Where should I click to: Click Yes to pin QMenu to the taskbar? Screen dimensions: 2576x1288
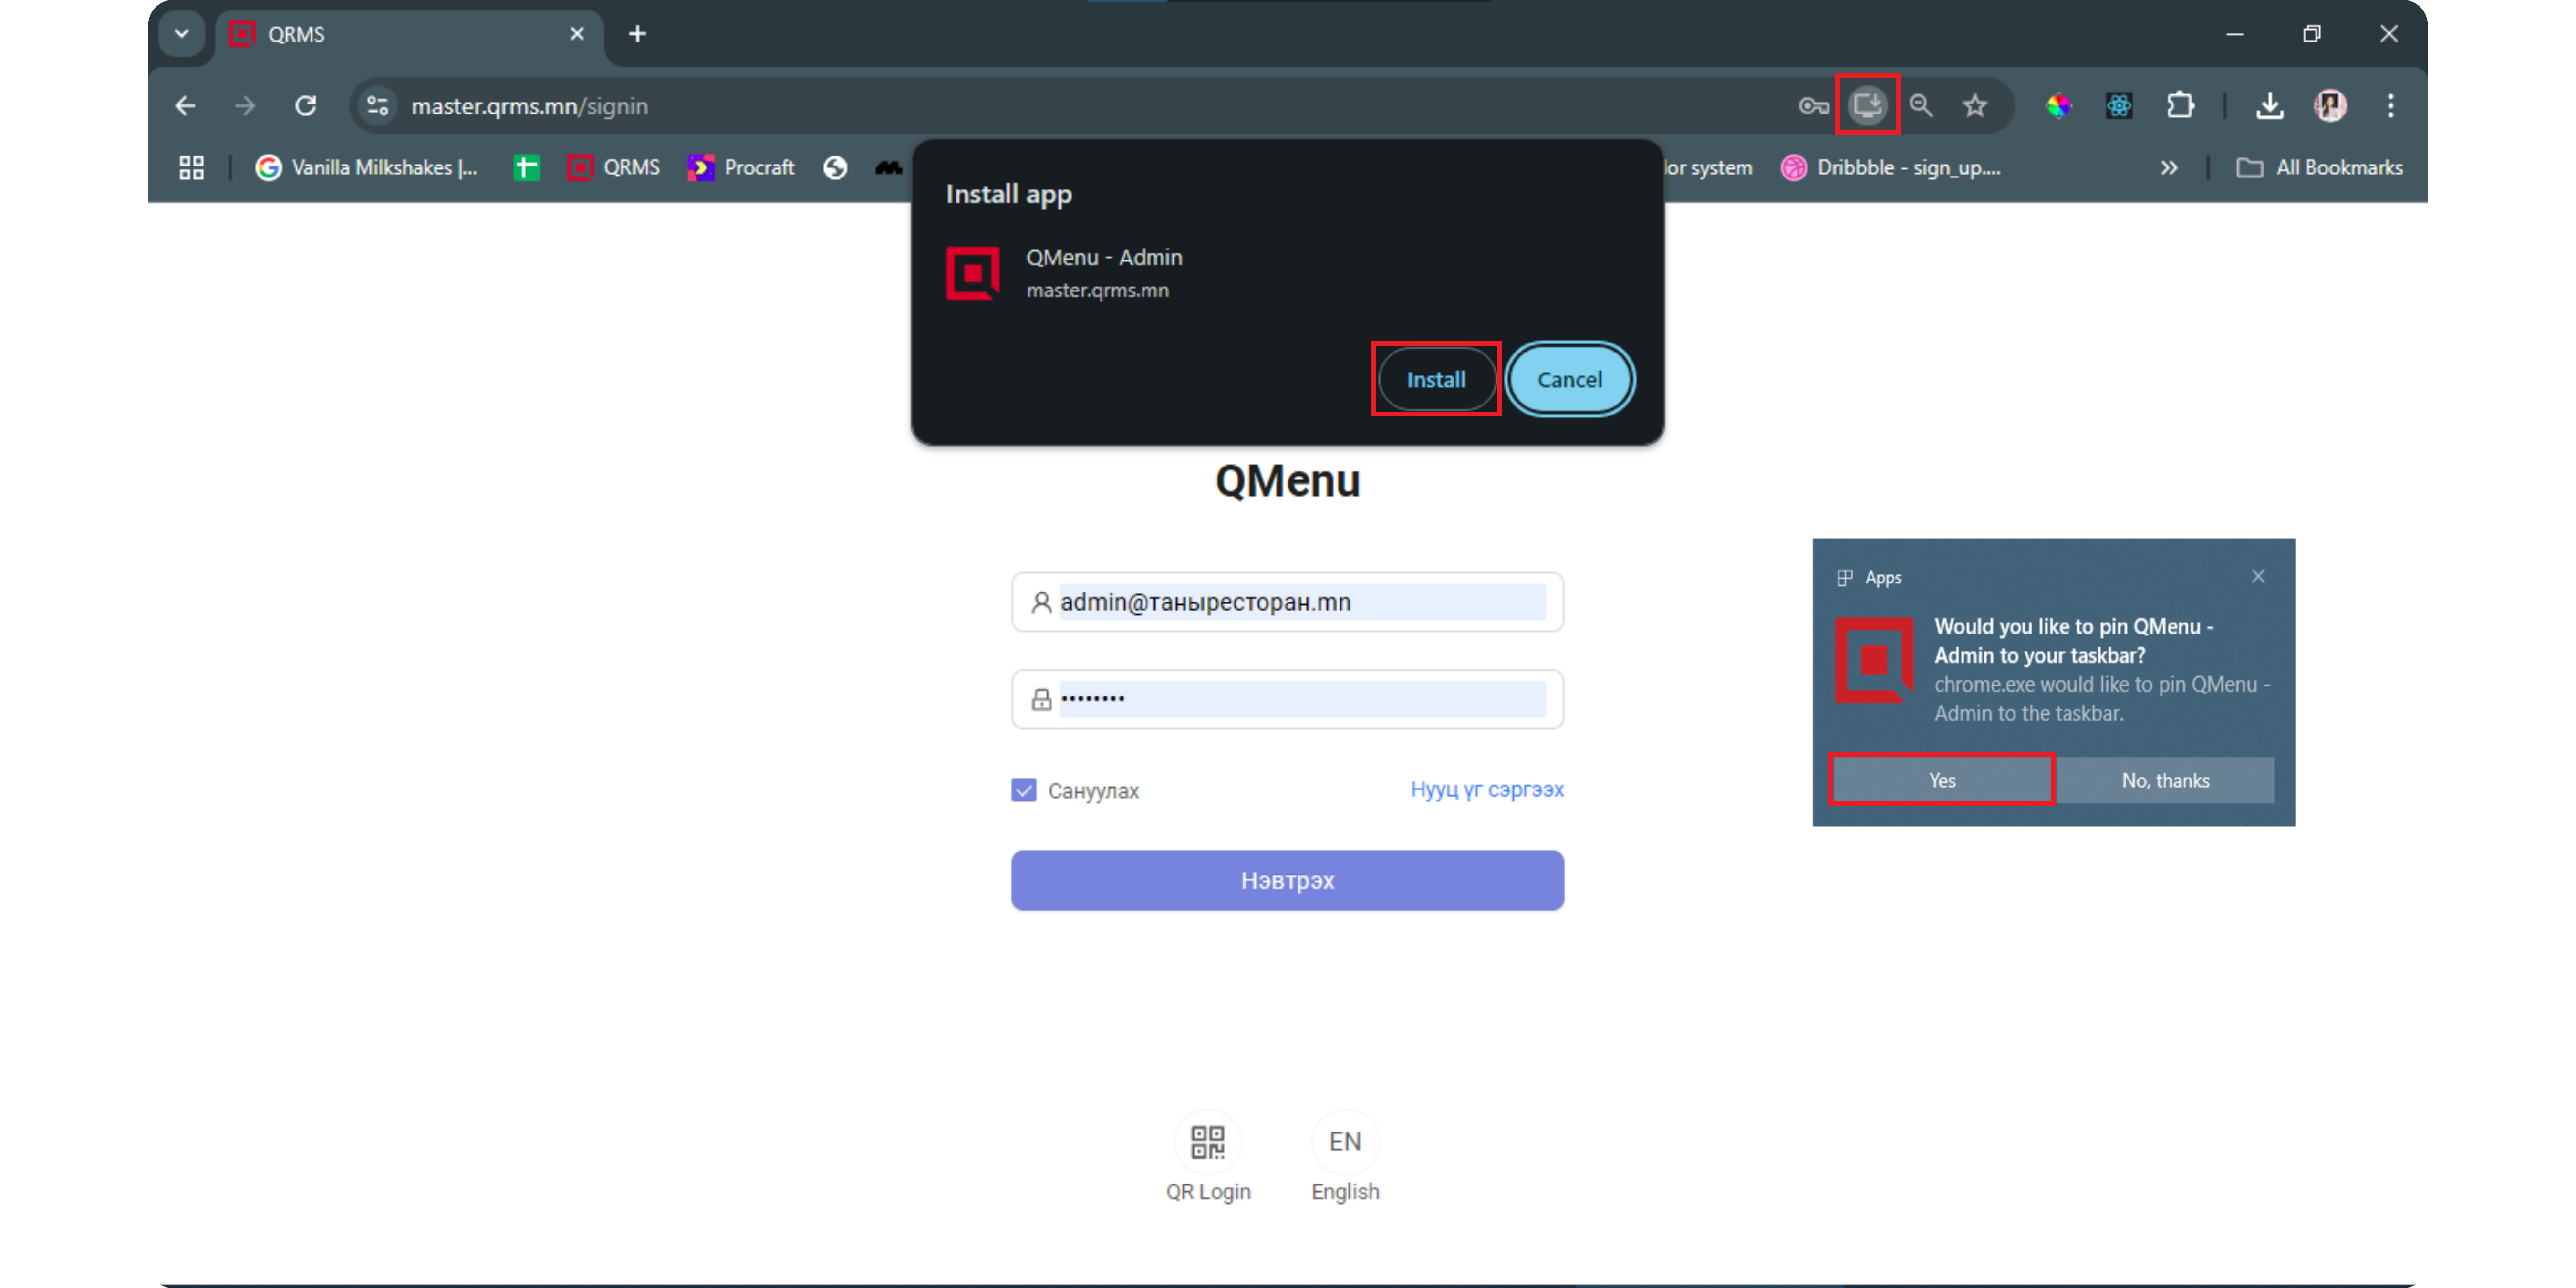(1941, 780)
